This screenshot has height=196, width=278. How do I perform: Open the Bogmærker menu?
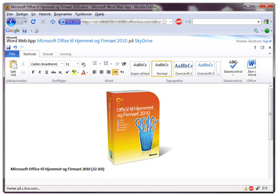(x=63, y=14)
